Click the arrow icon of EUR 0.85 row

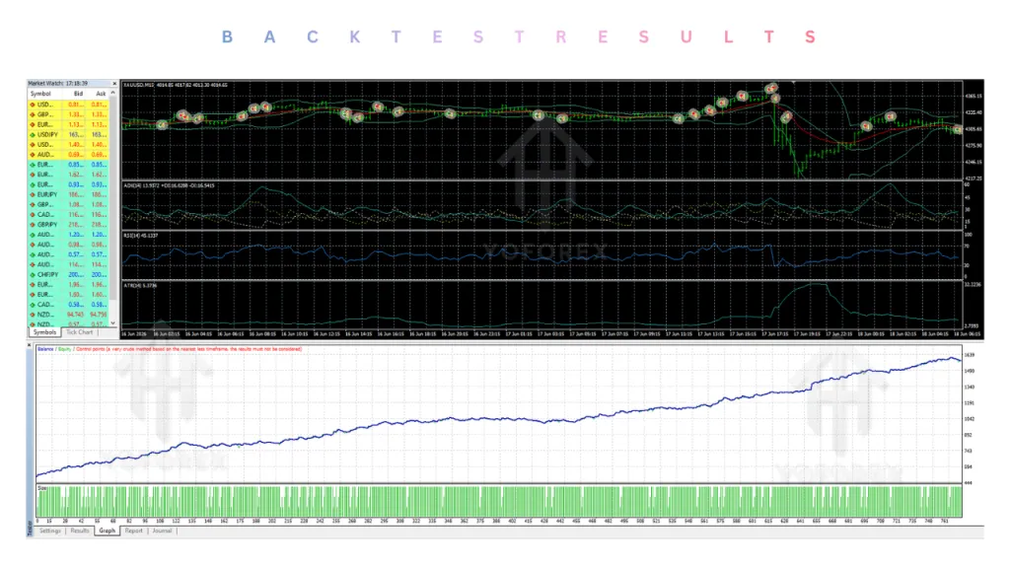(33, 165)
